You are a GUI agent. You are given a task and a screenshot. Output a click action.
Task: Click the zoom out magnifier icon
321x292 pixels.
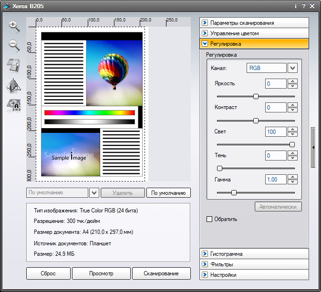(14, 46)
